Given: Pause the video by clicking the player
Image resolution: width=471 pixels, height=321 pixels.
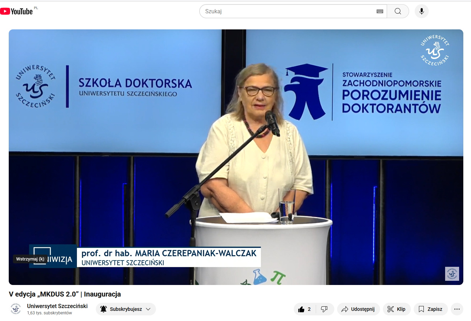Looking at the screenshot, I should point(236,157).
